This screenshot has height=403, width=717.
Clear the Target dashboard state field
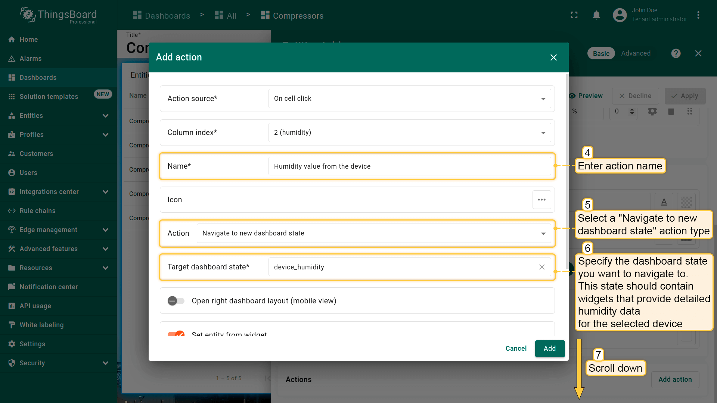click(541, 267)
